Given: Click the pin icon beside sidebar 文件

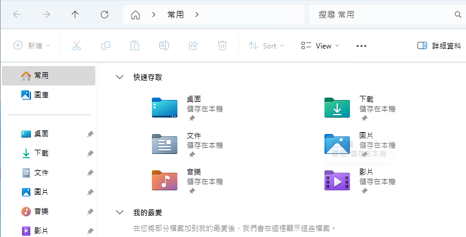Looking at the screenshot, I should click(x=90, y=173).
